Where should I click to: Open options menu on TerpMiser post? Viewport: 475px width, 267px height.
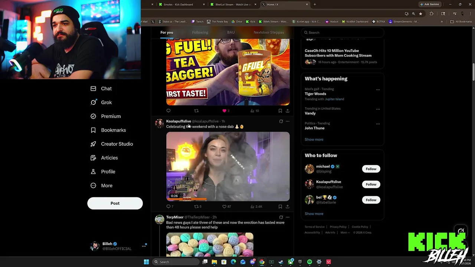pyautogui.click(x=287, y=217)
